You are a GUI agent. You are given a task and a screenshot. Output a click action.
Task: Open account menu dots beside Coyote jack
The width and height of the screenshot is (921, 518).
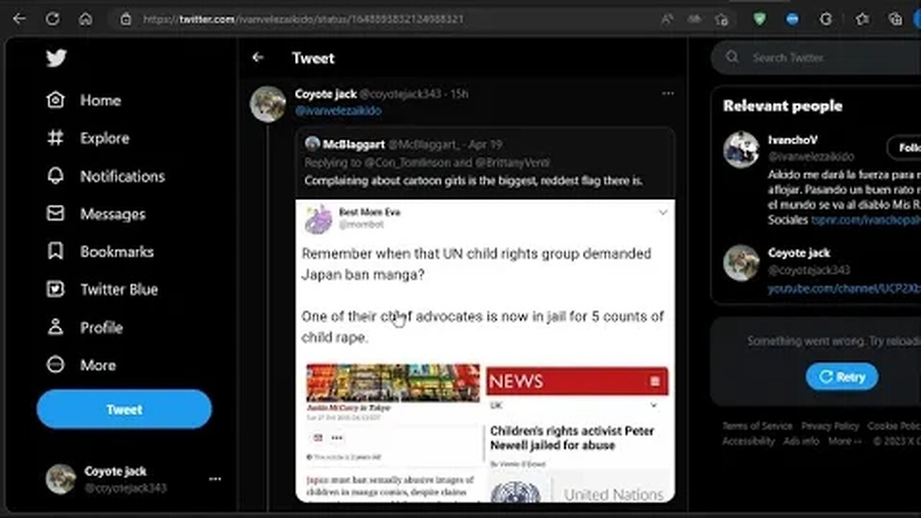pyautogui.click(x=214, y=479)
